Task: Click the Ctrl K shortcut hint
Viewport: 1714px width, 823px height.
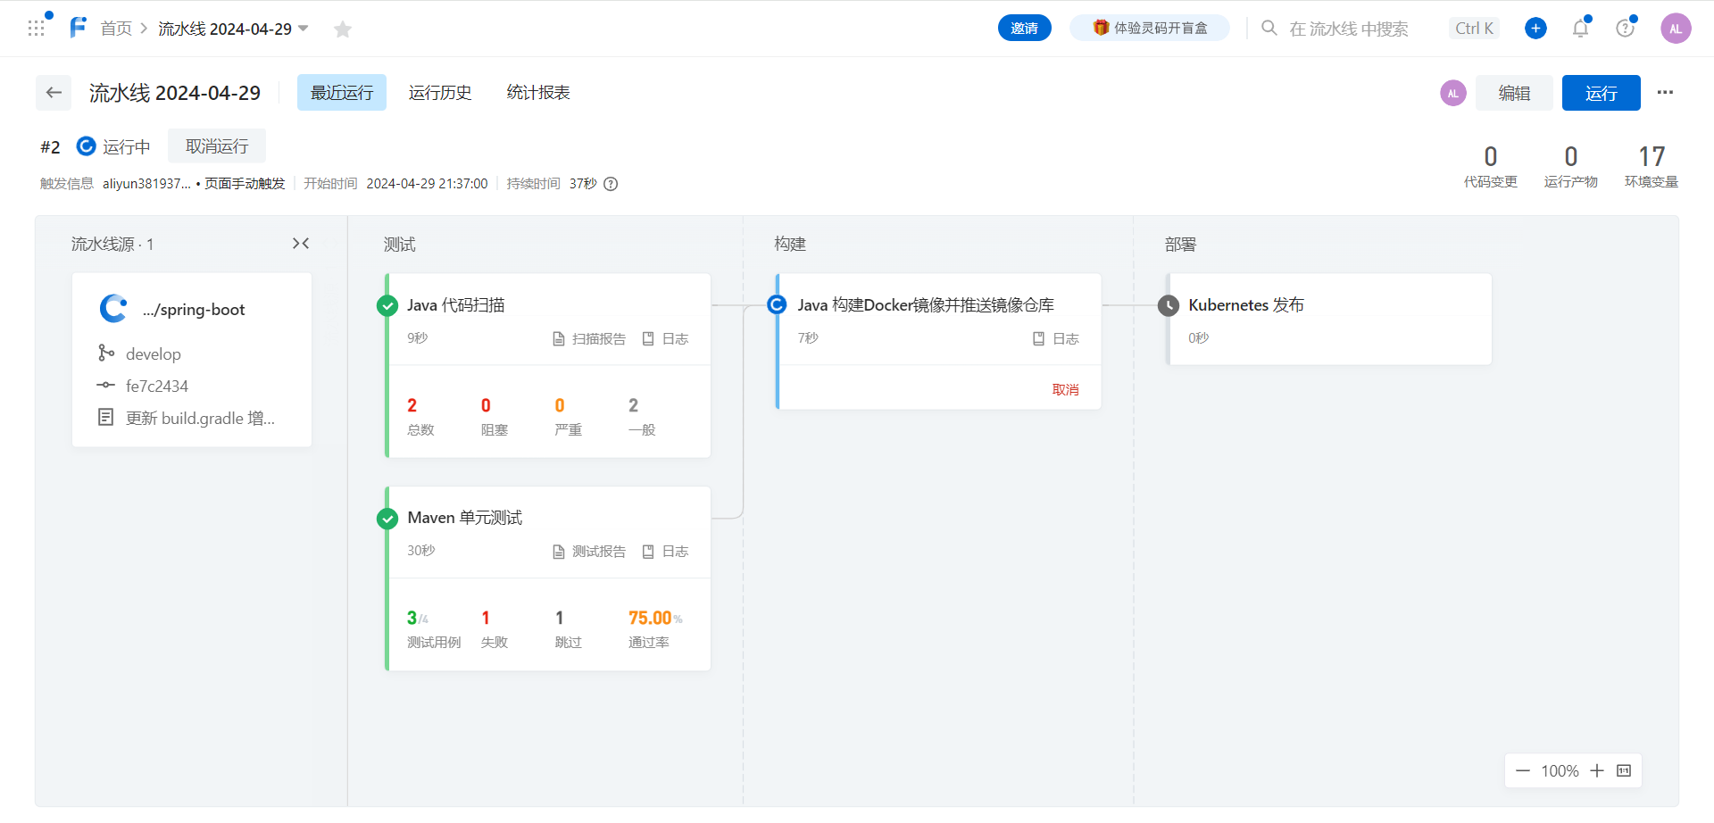Action: click(x=1474, y=29)
